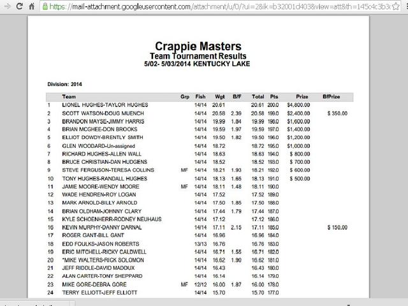Viewport: 408px width, 306px height.
Task: Click the Division: 2014 label
Action: tap(64, 84)
